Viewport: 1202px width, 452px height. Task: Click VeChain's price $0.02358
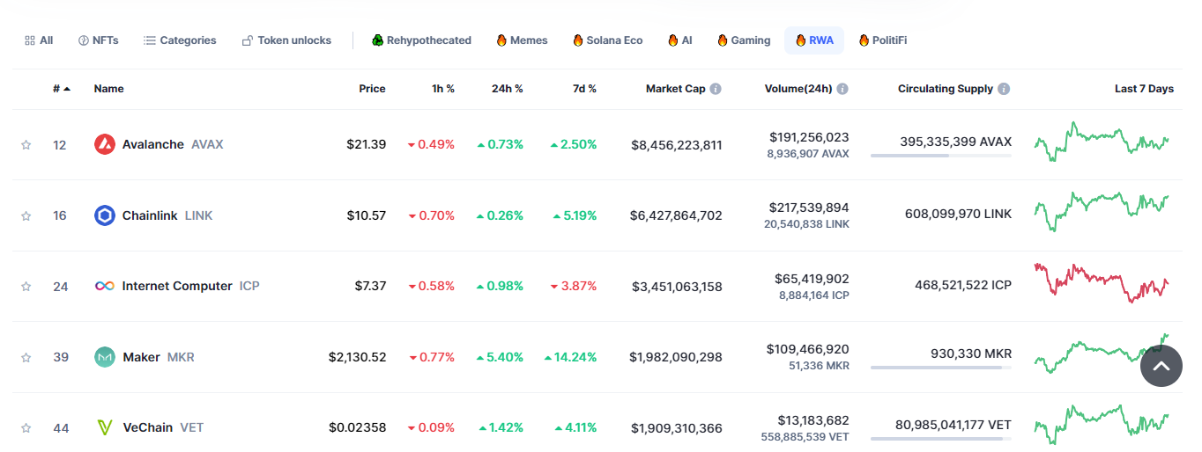click(357, 428)
